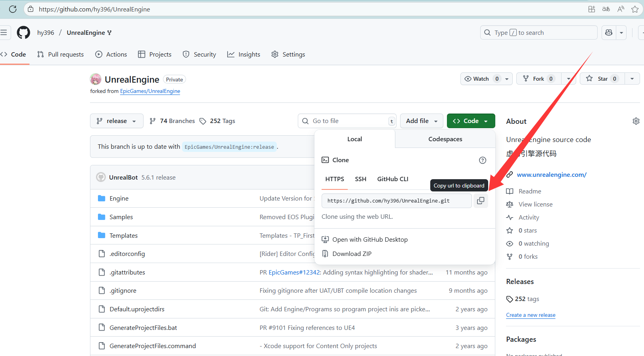Click the browser favorites star icon
The width and height of the screenshot is (644, 356).
pos(635,9)
